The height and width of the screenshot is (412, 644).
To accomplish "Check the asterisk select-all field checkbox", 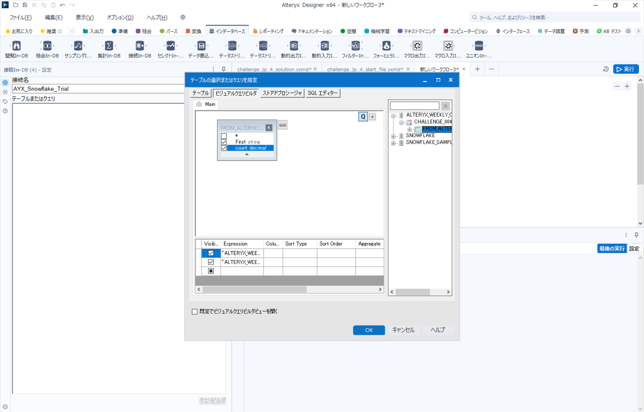I will pyautogui.click(x=224, y=136).
